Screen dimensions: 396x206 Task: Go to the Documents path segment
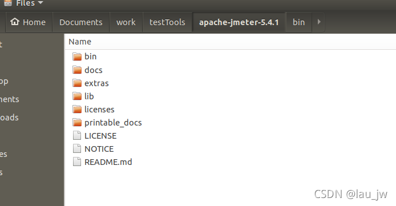(x=81, y=22)
